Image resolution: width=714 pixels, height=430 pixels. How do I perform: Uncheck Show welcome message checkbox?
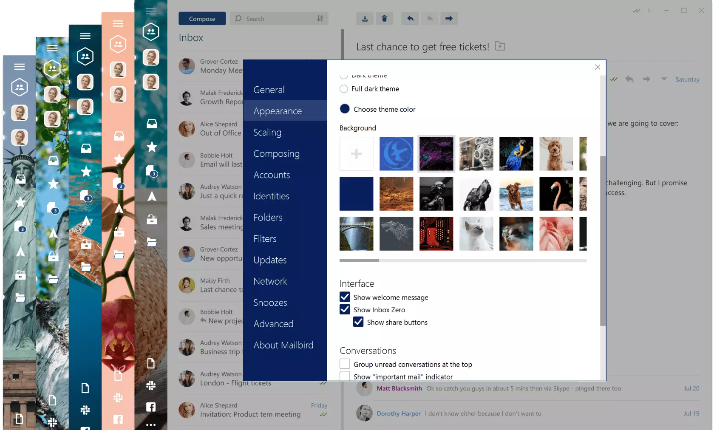pyautogui.click(x=345, y=297)
